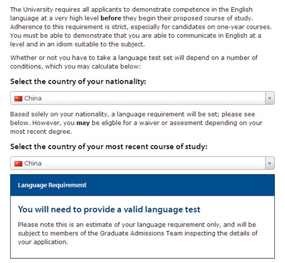285x263 pixels.
Task: Click the 'Based solely on your nationality' paragraph
Action: 136,123
